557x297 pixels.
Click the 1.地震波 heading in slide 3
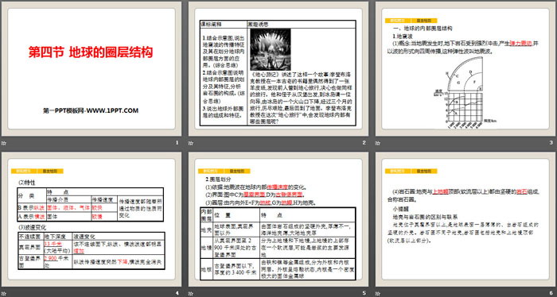coord(402,36)
